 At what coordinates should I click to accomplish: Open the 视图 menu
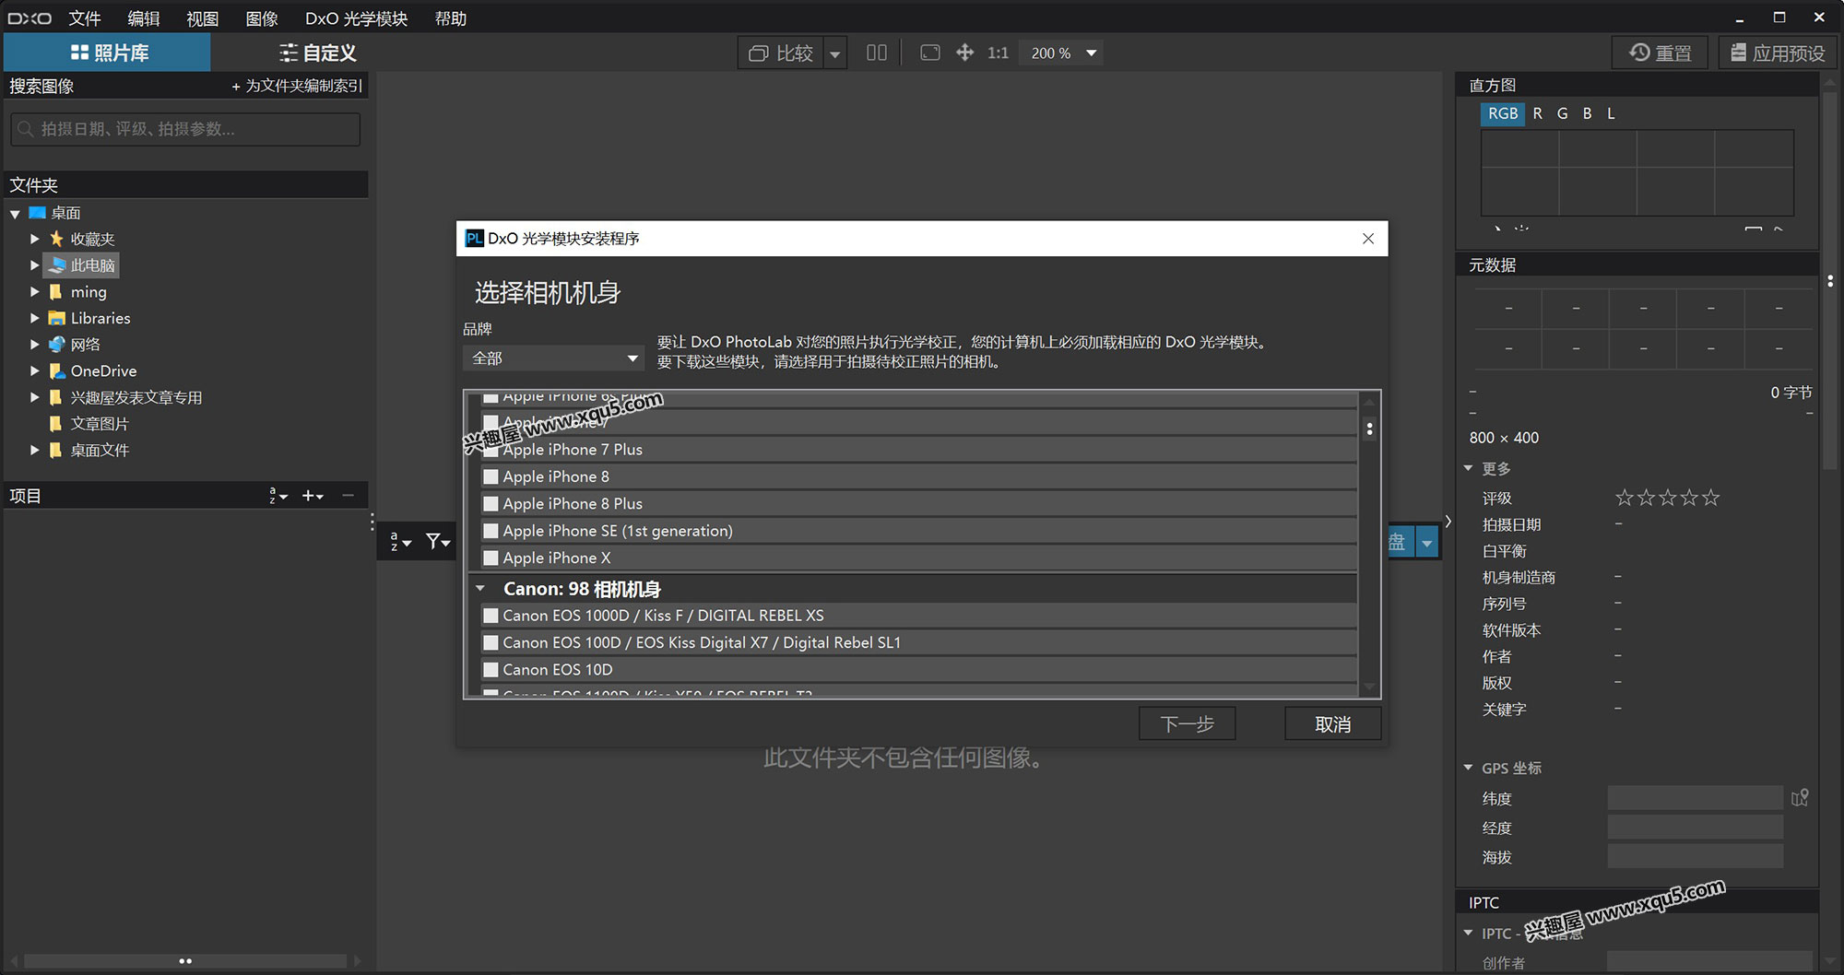(x=203, y=18)
